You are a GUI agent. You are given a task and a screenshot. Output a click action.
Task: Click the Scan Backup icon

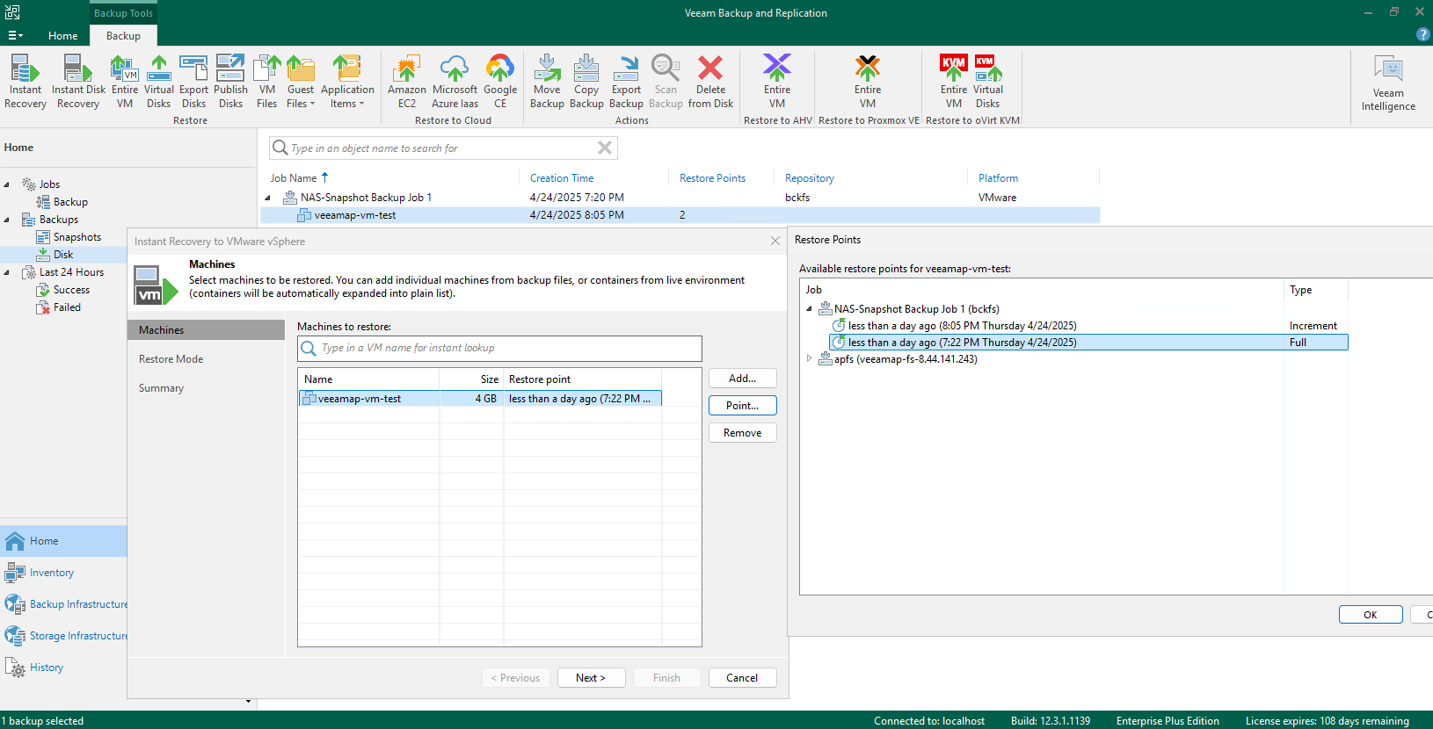click(666, 82)
